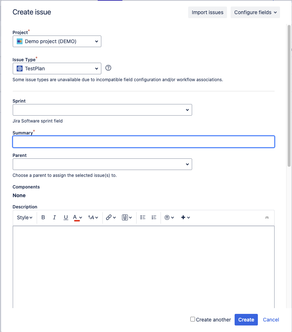Open the Sprint selection dropdown
The image size is (292, 332).
[102, 110]
